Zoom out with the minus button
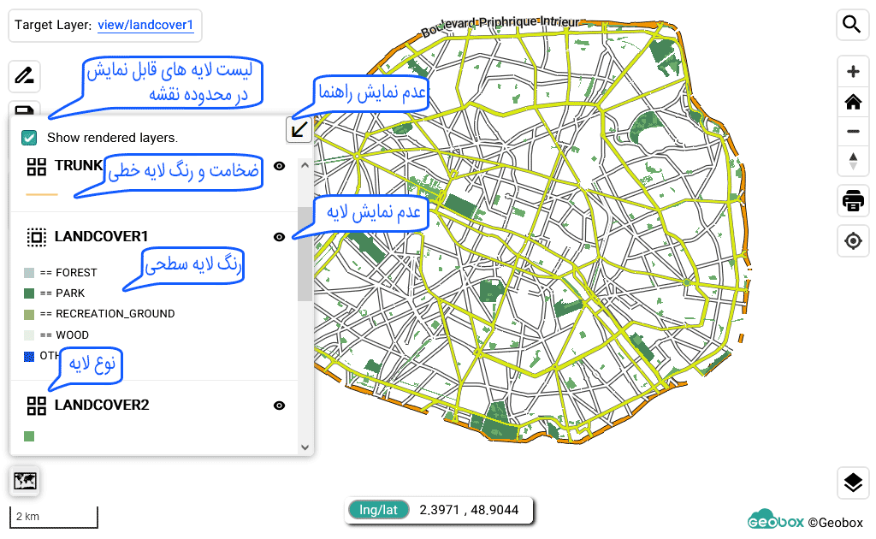 pyautogui.click(x=852, y=132)
